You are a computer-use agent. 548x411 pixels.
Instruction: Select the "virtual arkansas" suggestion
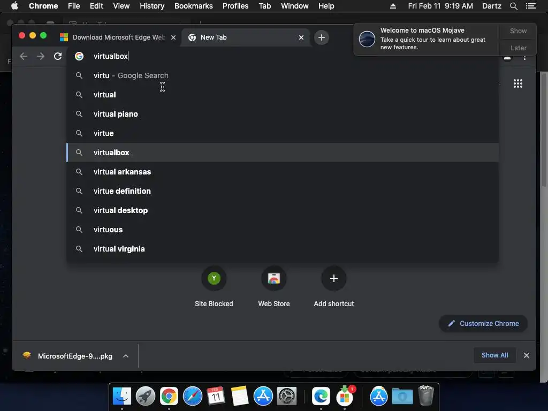tap(283, 172)
